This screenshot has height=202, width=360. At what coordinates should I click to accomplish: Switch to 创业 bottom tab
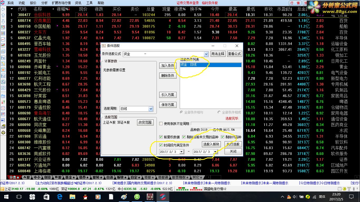(x=47, y=177)
